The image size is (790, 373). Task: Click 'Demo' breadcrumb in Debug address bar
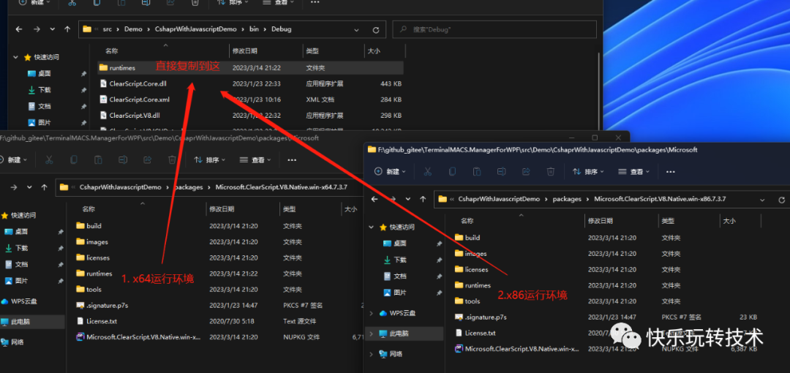click(x=133, y=29)
